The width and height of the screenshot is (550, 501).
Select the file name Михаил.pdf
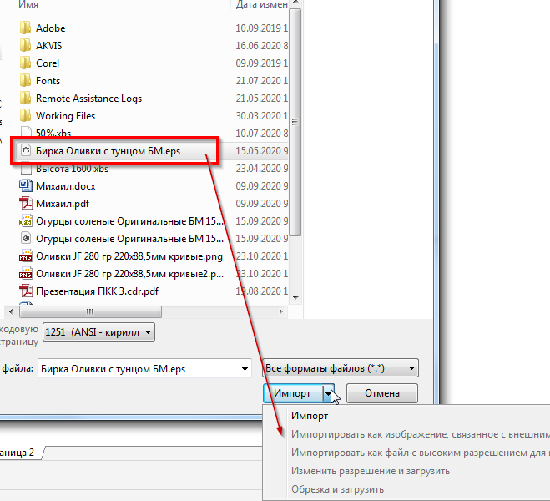63,204
